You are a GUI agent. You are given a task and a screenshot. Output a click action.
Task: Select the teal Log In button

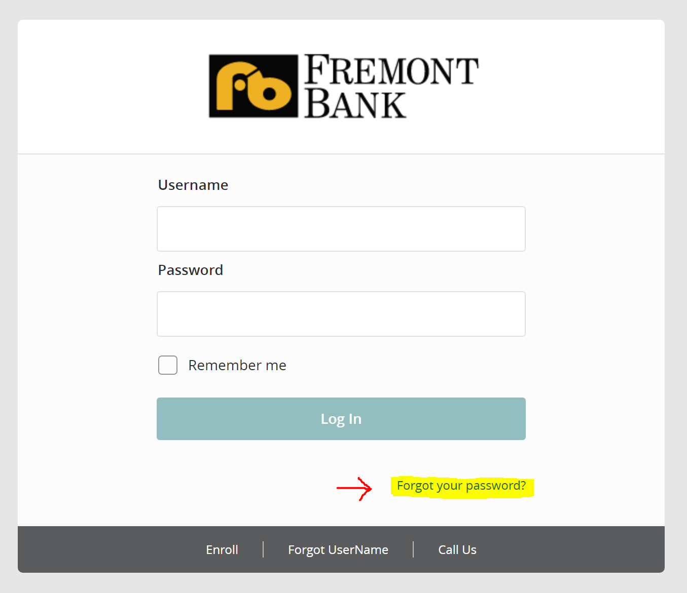click(341, 419)
